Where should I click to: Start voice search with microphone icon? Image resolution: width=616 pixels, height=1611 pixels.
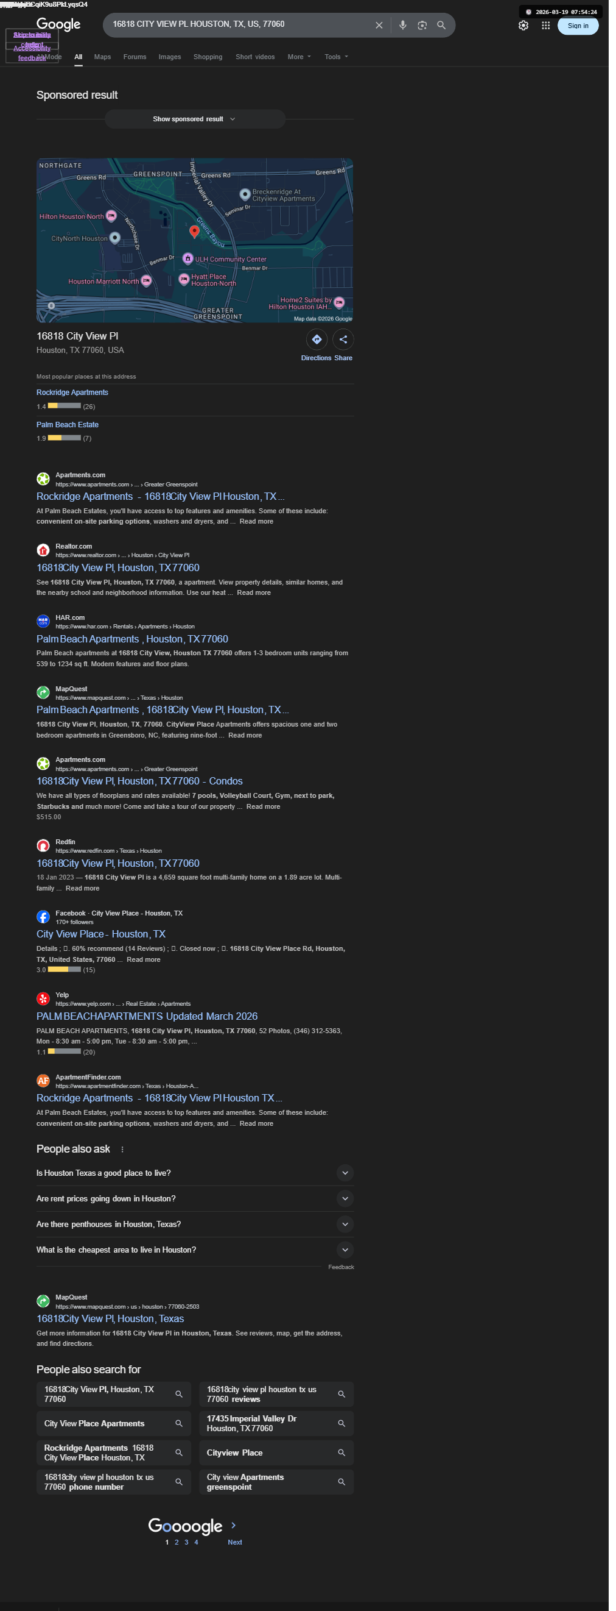pyautogui.click(x=403, y=25)
